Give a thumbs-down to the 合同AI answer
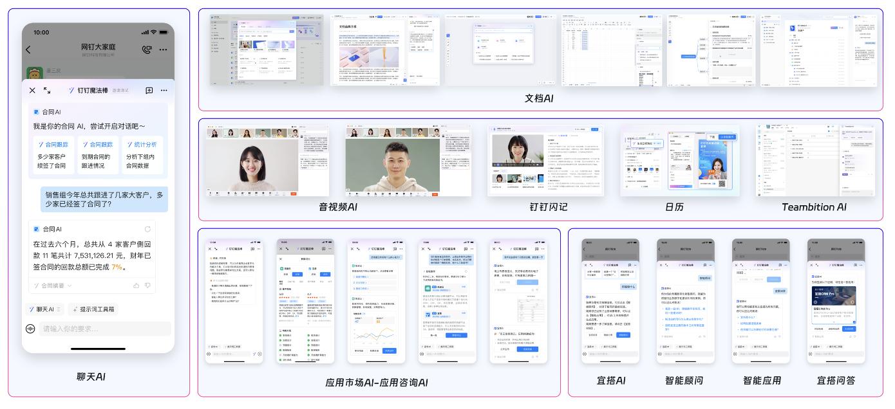The height and width of the screenshot is (409, 895). pyautogui.click(x=147, y=285)
